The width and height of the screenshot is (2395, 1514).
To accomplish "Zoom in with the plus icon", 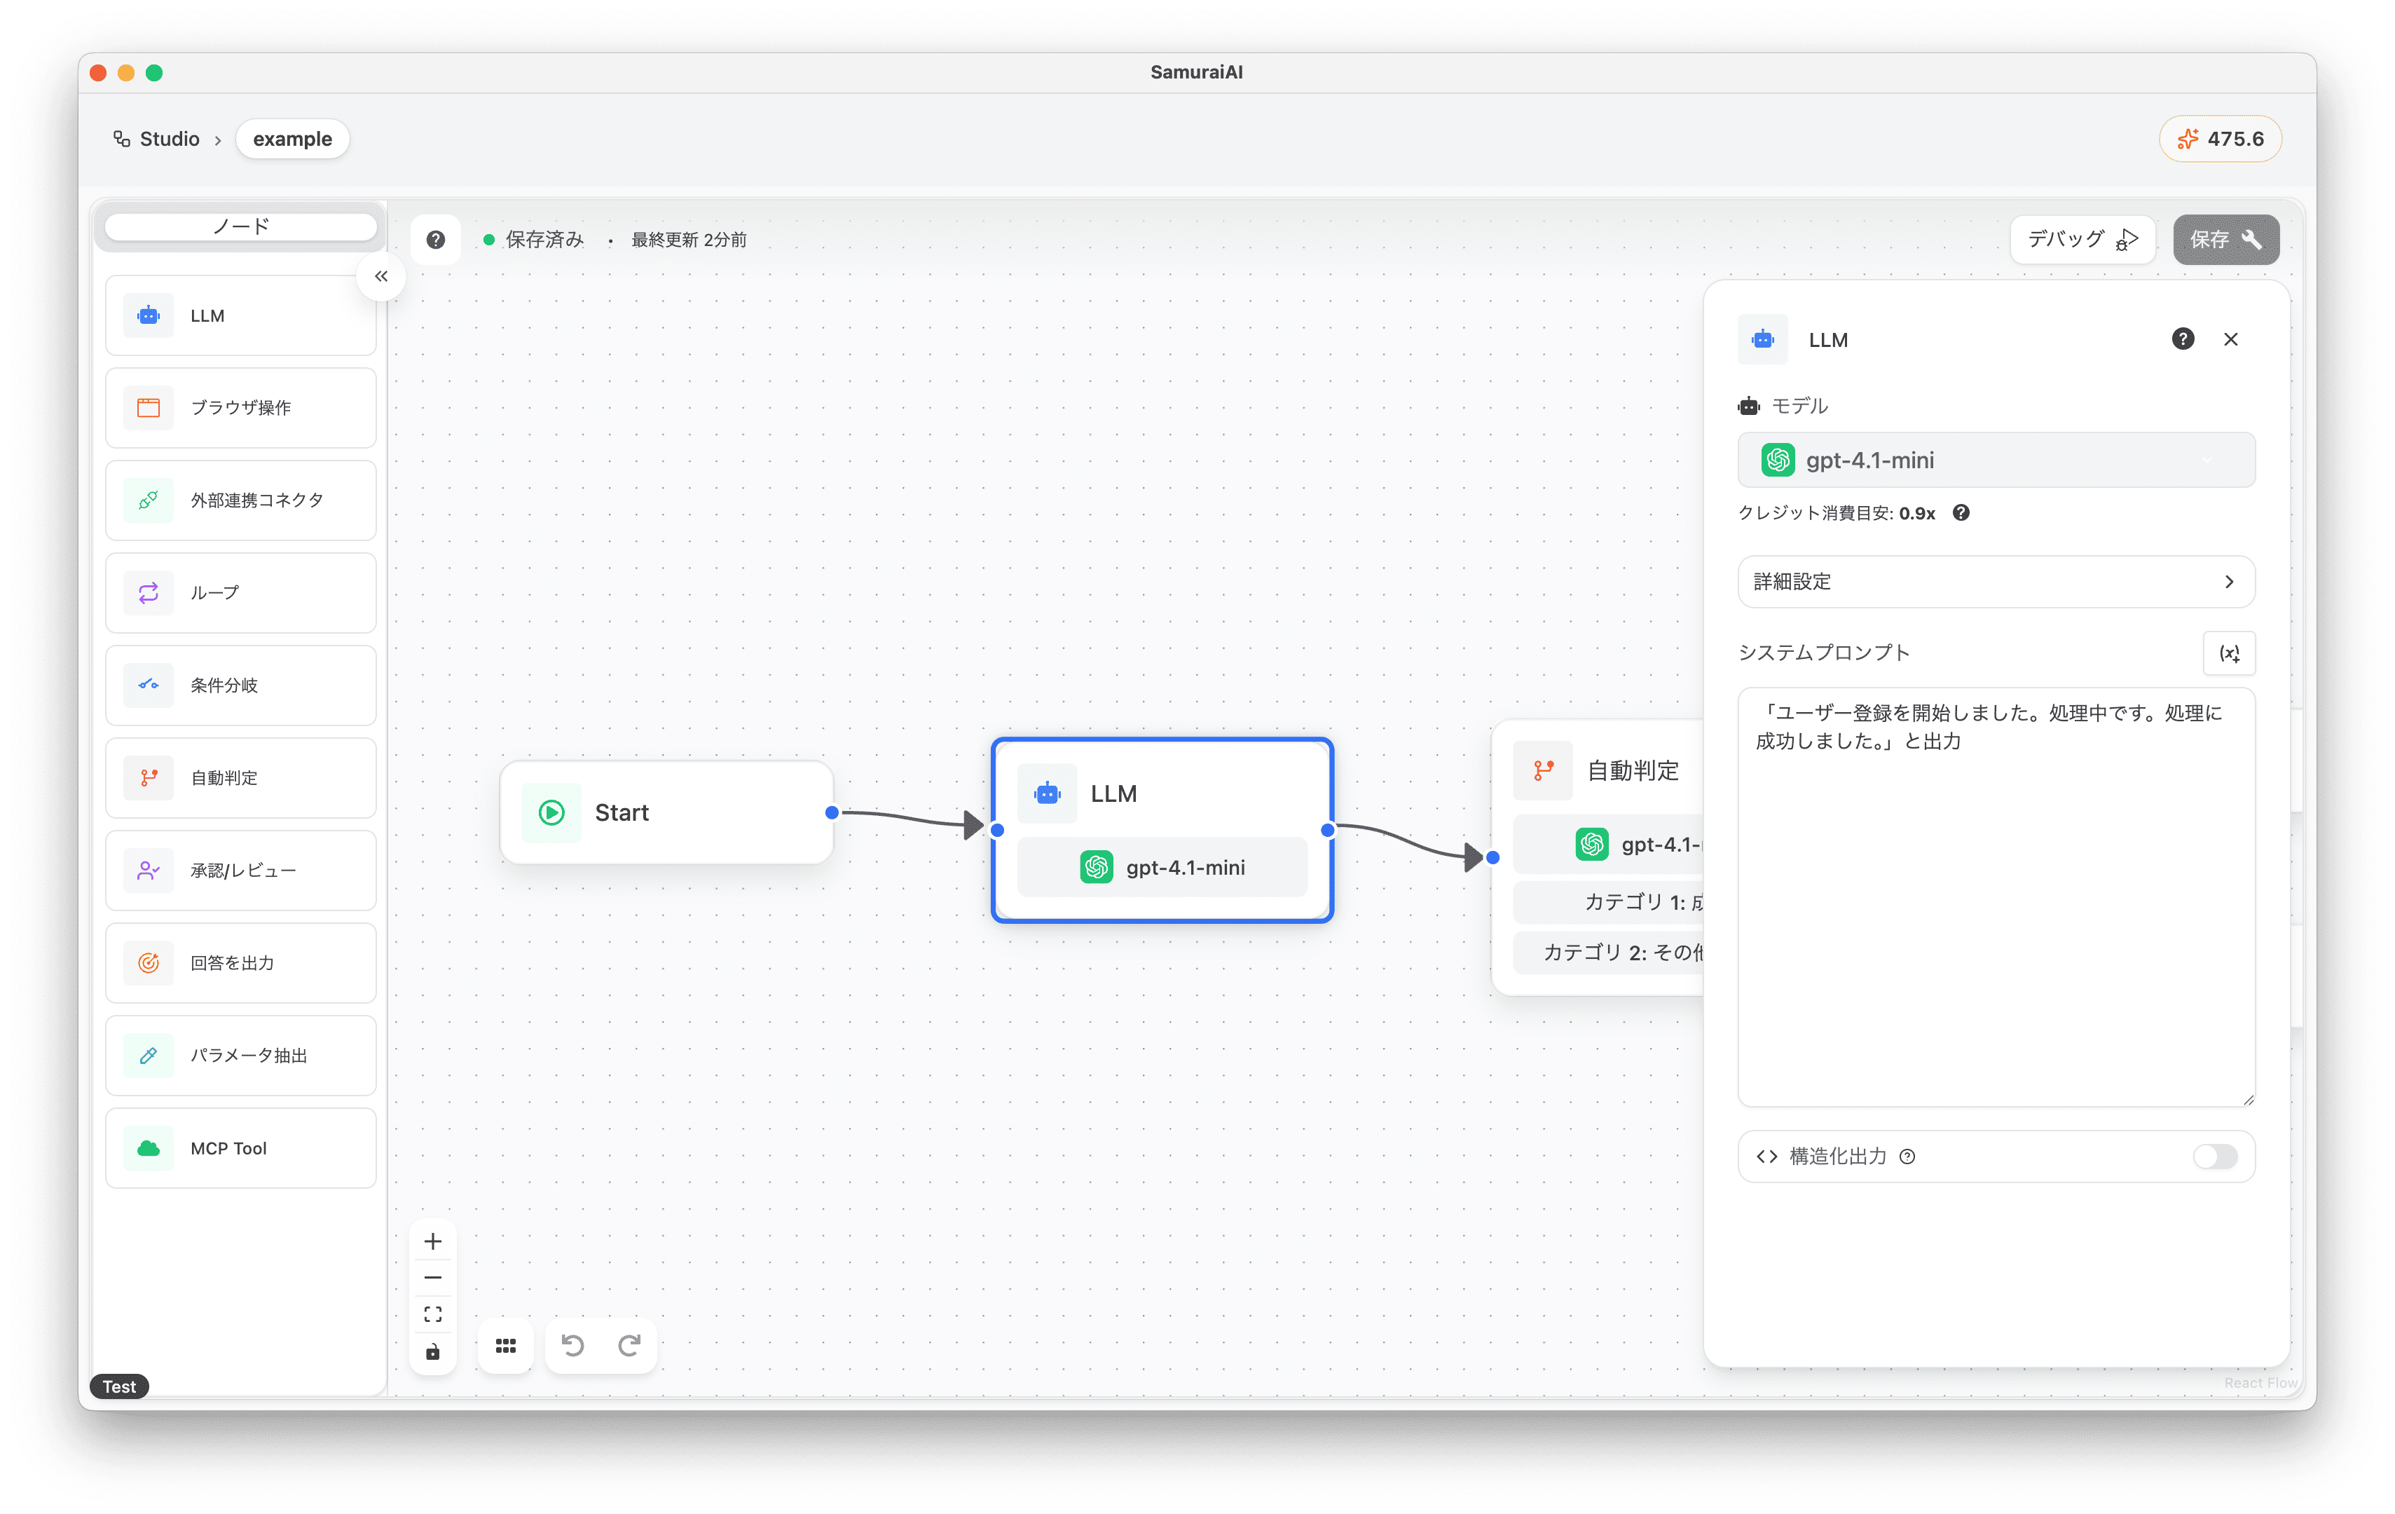I will click(432, 1241).
